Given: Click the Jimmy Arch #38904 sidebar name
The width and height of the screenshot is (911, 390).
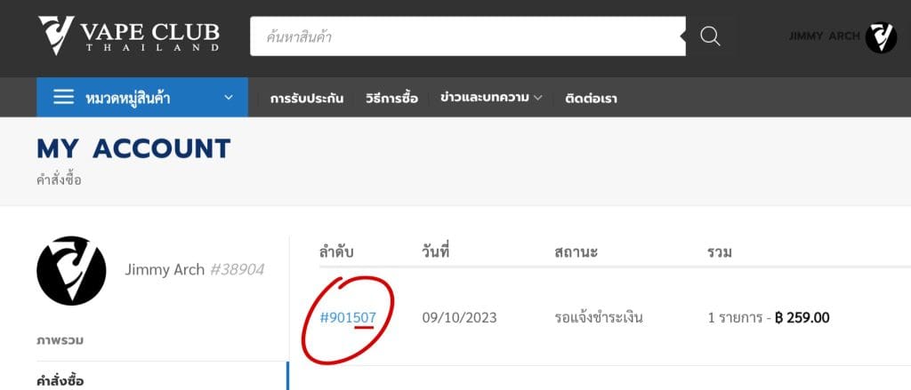Looking at the screenshot, I should click(x=194, y=269).
